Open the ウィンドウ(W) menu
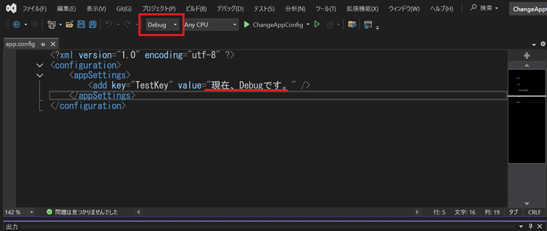The image size is (547, 231). point(404,9)
